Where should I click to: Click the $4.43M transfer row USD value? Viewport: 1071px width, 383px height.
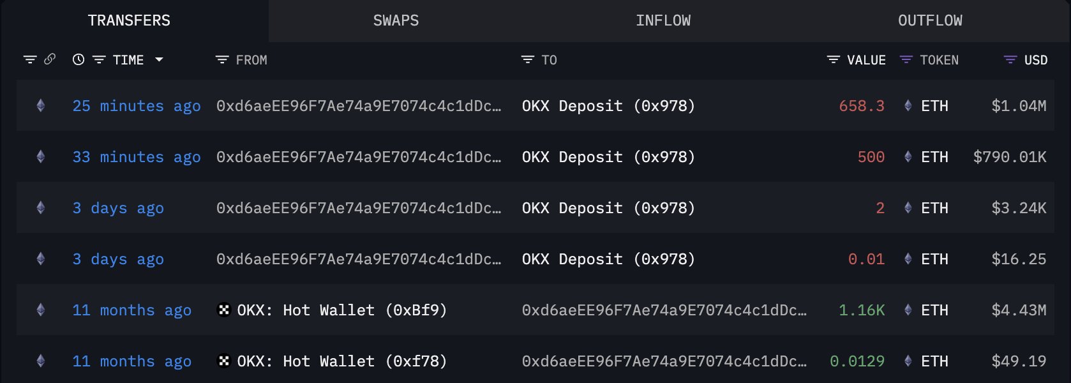click(1019, 310)
